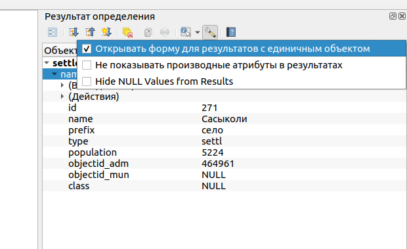Screen dimensions: 407x249
Task: Collapse the selected name feature node
Action: [54, 74]
